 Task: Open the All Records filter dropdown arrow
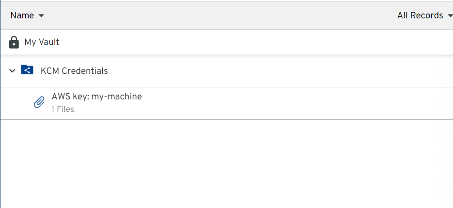coord(450,16)
